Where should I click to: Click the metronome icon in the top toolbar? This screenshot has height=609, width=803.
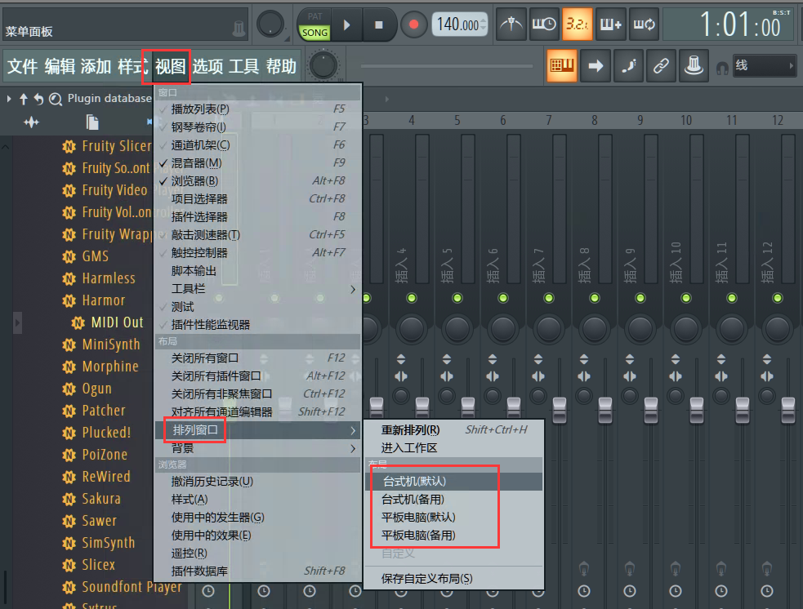point(512,24)
